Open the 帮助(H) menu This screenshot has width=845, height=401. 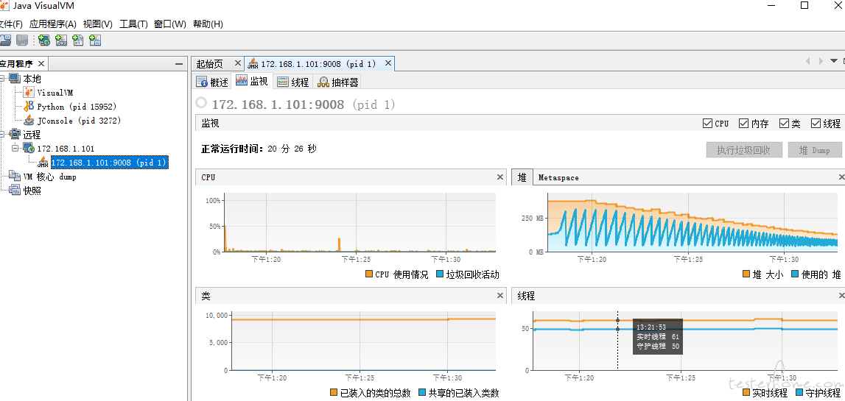point(208,24)
